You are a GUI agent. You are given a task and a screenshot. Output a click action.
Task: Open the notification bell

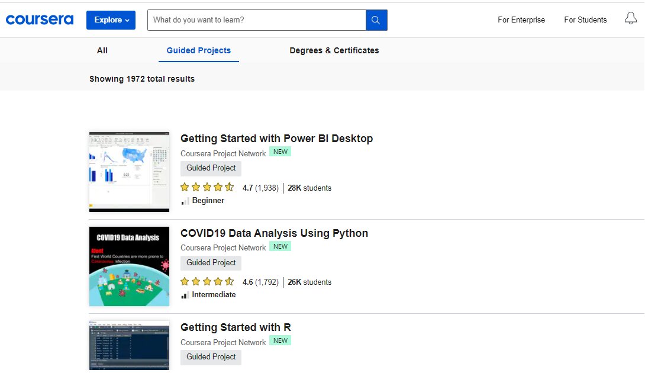630,18
